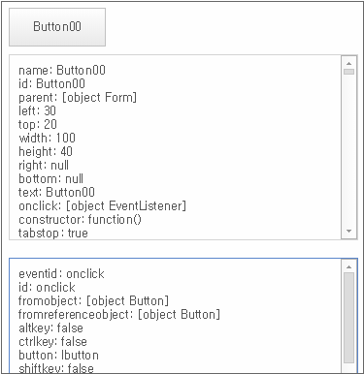This screenshot has width=364, height=374.
Task: Click the 'tabstop: true' line
Action: pyautogui.click(x=53, y=233)
